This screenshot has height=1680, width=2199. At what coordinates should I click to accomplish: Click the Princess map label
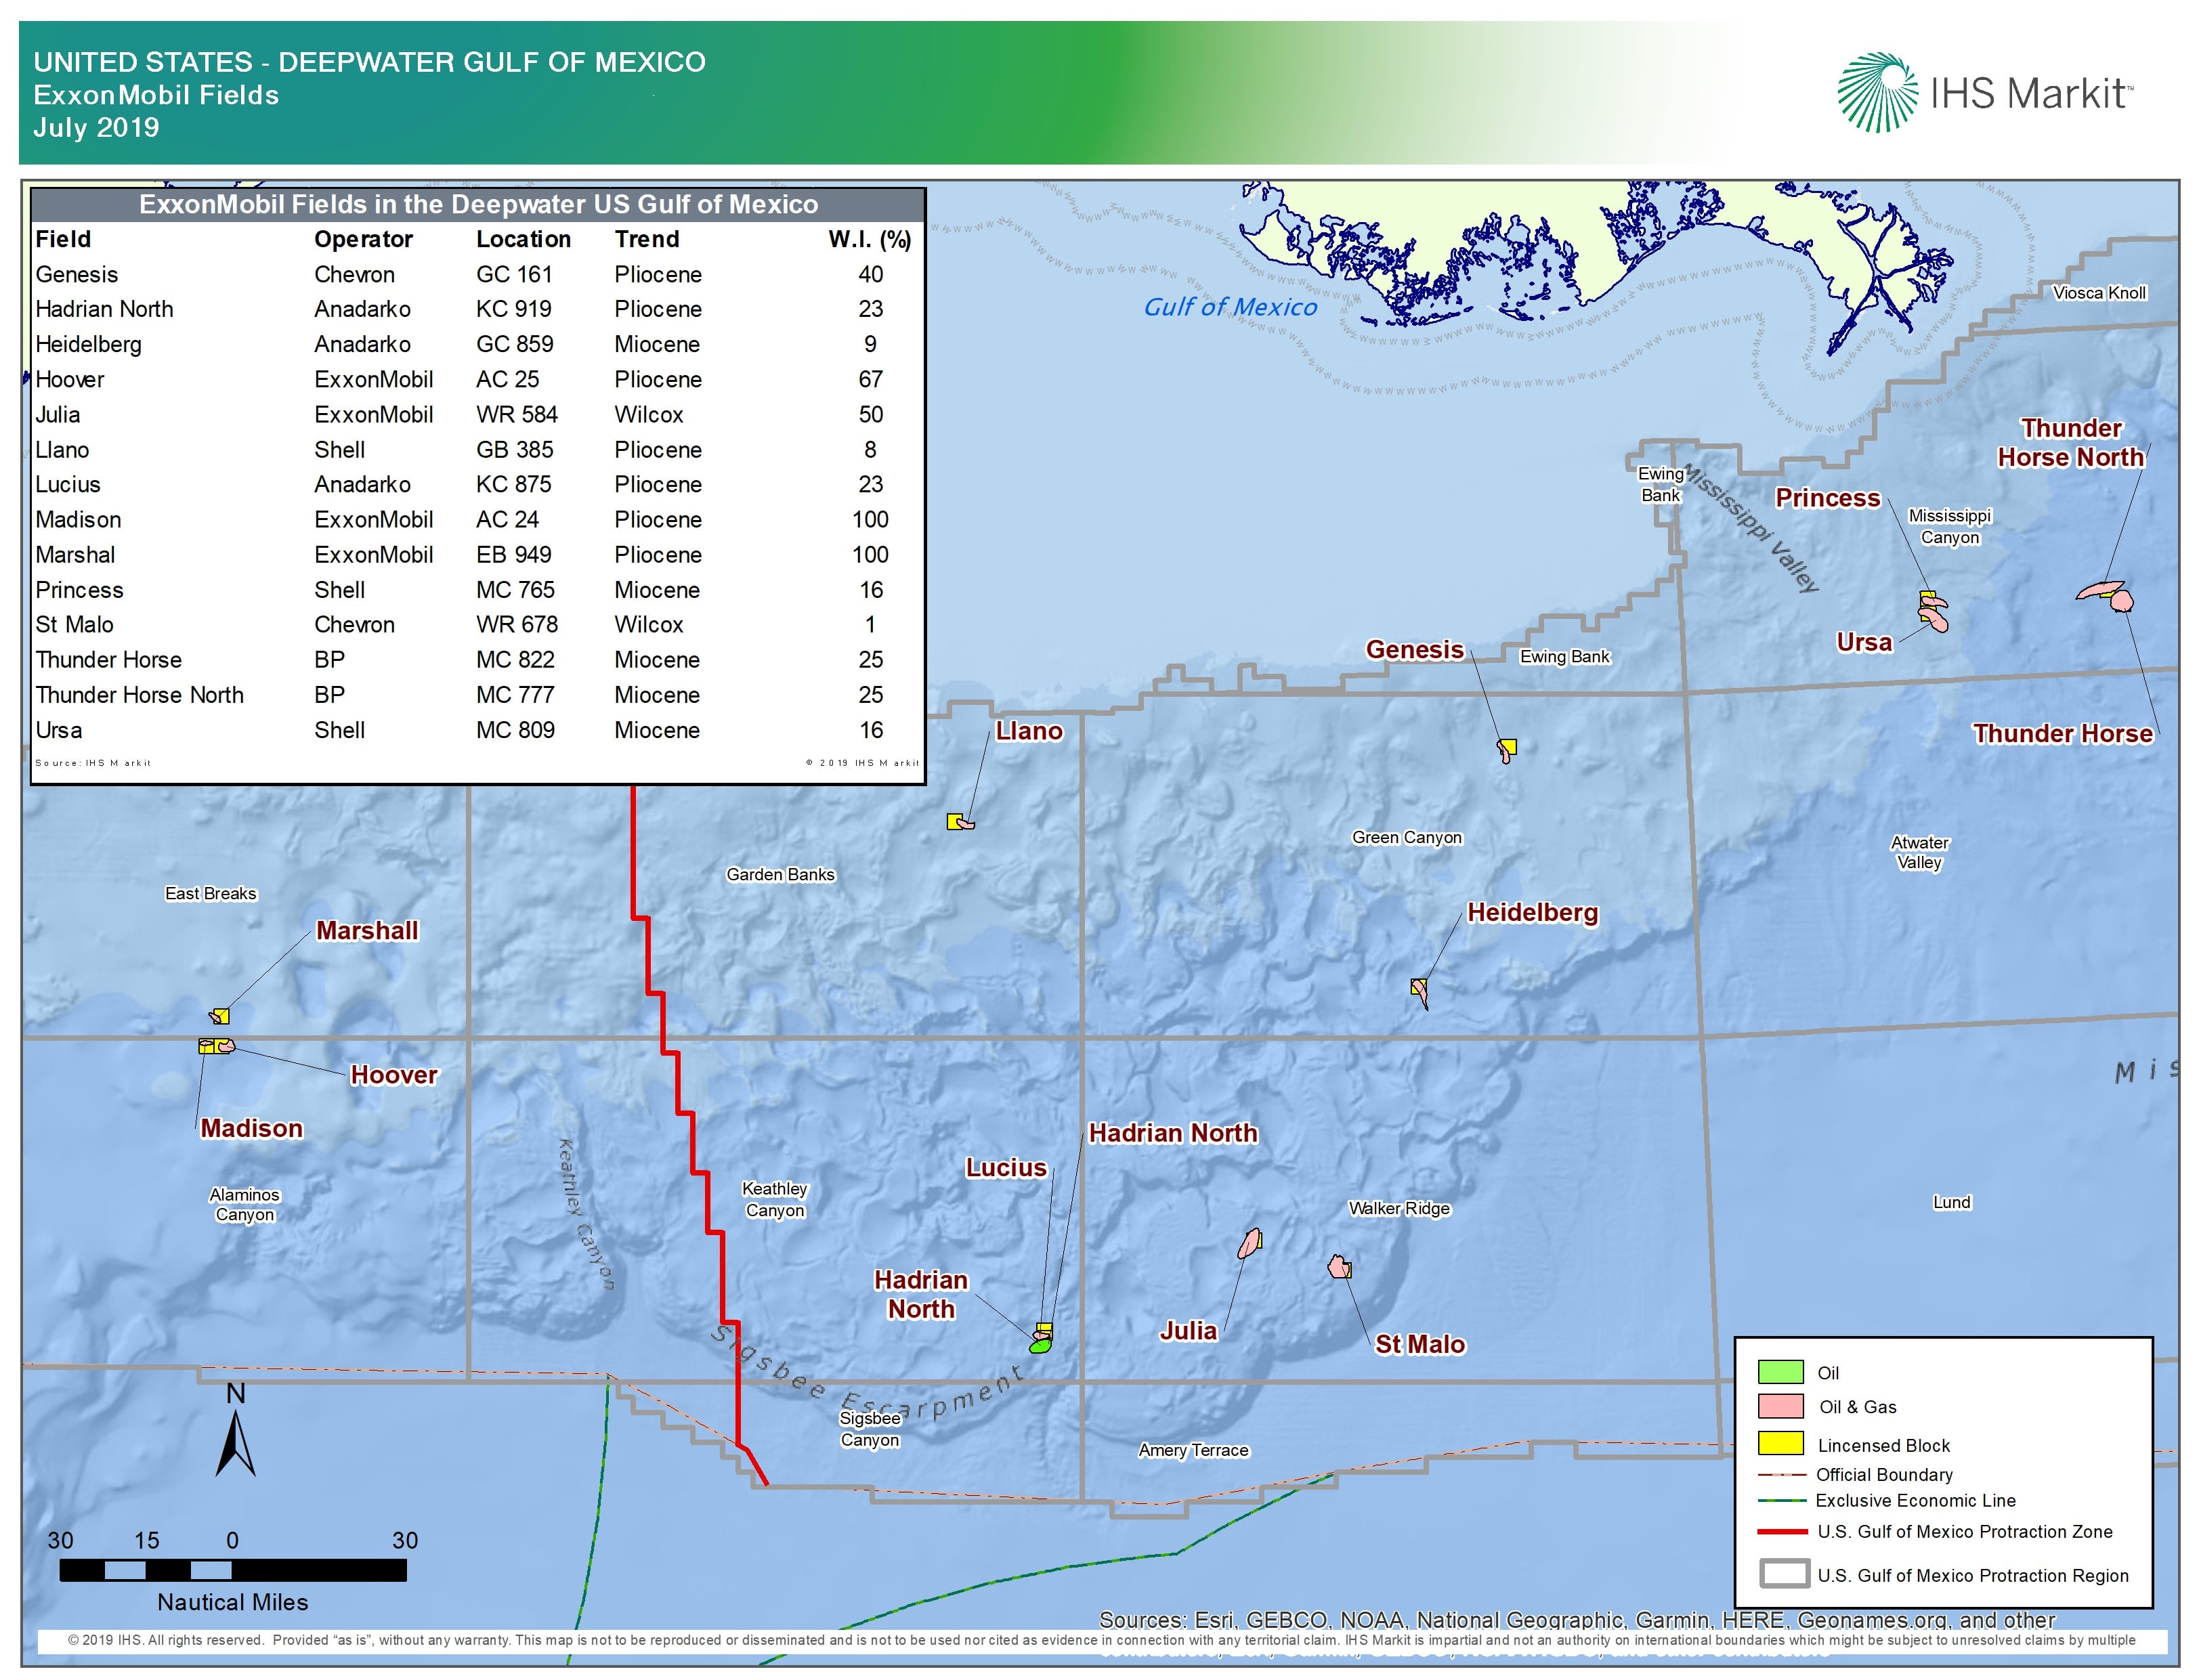(x=1828, y=498)
